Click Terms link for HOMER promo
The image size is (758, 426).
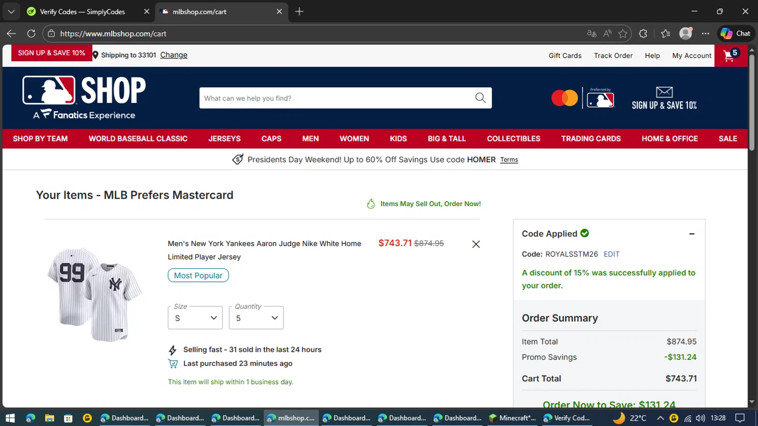pos(509,160)
